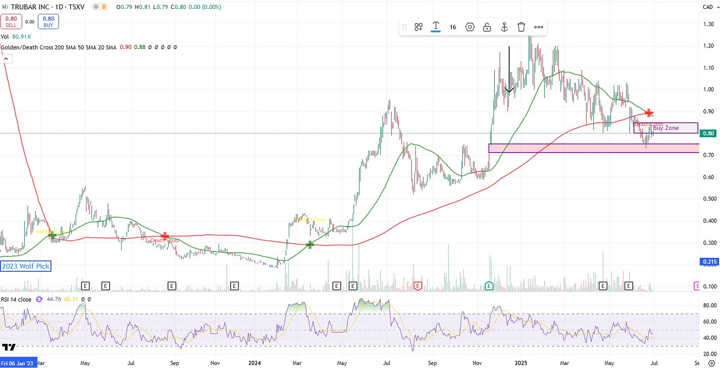
Task: Select the pink support zone rectangle
Action: tap(594, 148)
